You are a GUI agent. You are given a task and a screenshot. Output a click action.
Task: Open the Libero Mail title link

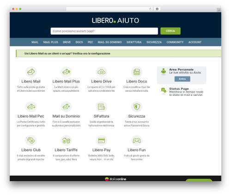(31, 82)
